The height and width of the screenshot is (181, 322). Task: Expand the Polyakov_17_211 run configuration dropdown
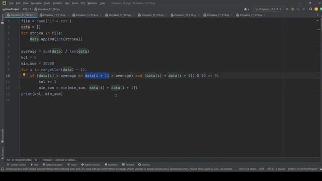point(268,9)
